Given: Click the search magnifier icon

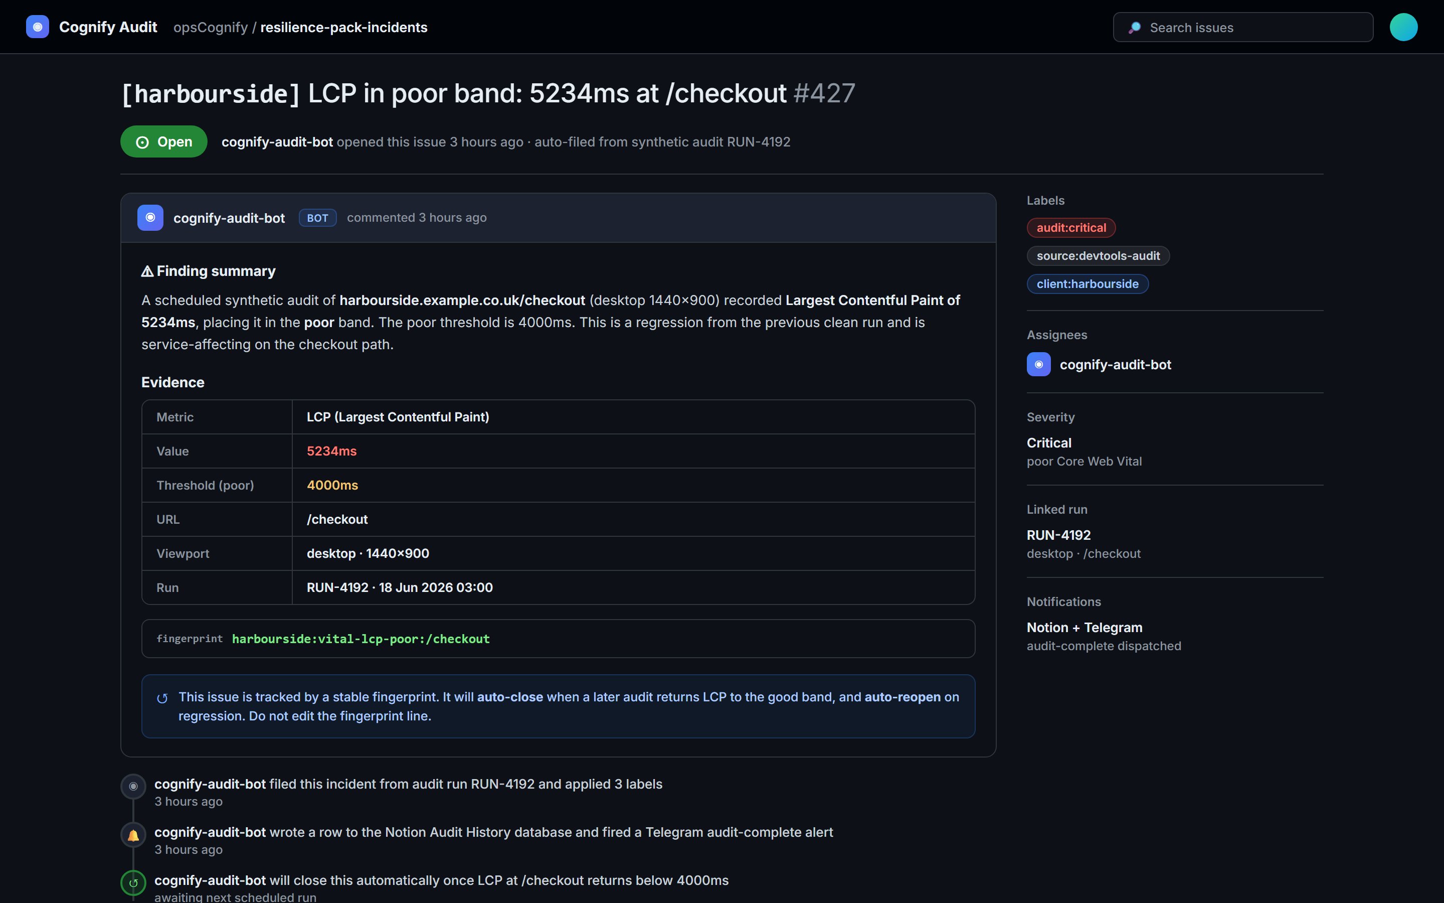Looking at the screenshot, I should (1134, 28).
